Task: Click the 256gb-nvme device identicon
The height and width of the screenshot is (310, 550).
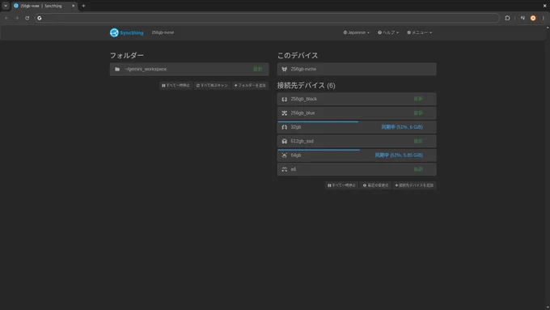Action: tap(285, 69)
